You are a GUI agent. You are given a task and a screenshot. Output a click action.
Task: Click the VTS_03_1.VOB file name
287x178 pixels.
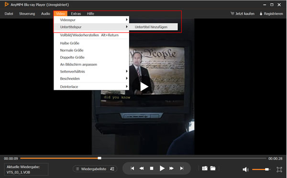coord(18,172)
